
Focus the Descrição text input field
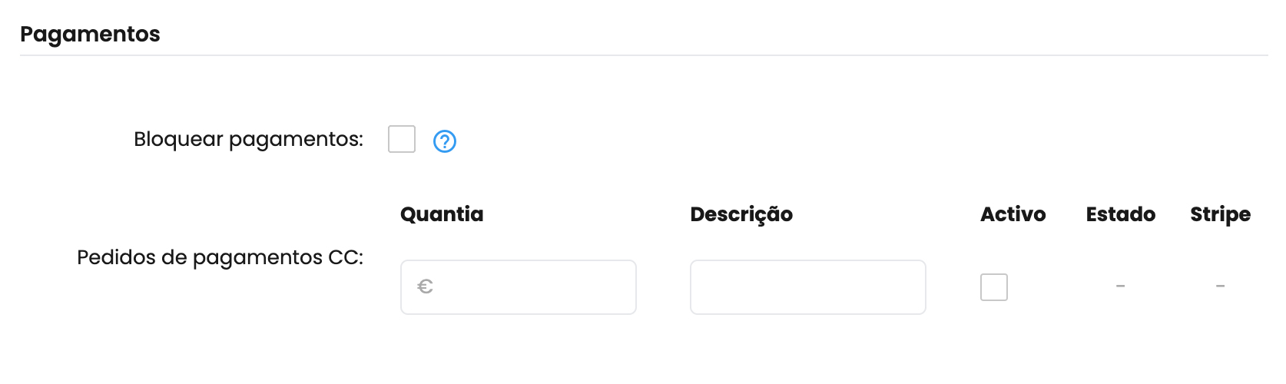click(808, 287)
